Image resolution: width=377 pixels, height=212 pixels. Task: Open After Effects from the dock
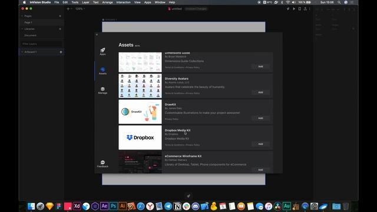[x=104, y=206]
